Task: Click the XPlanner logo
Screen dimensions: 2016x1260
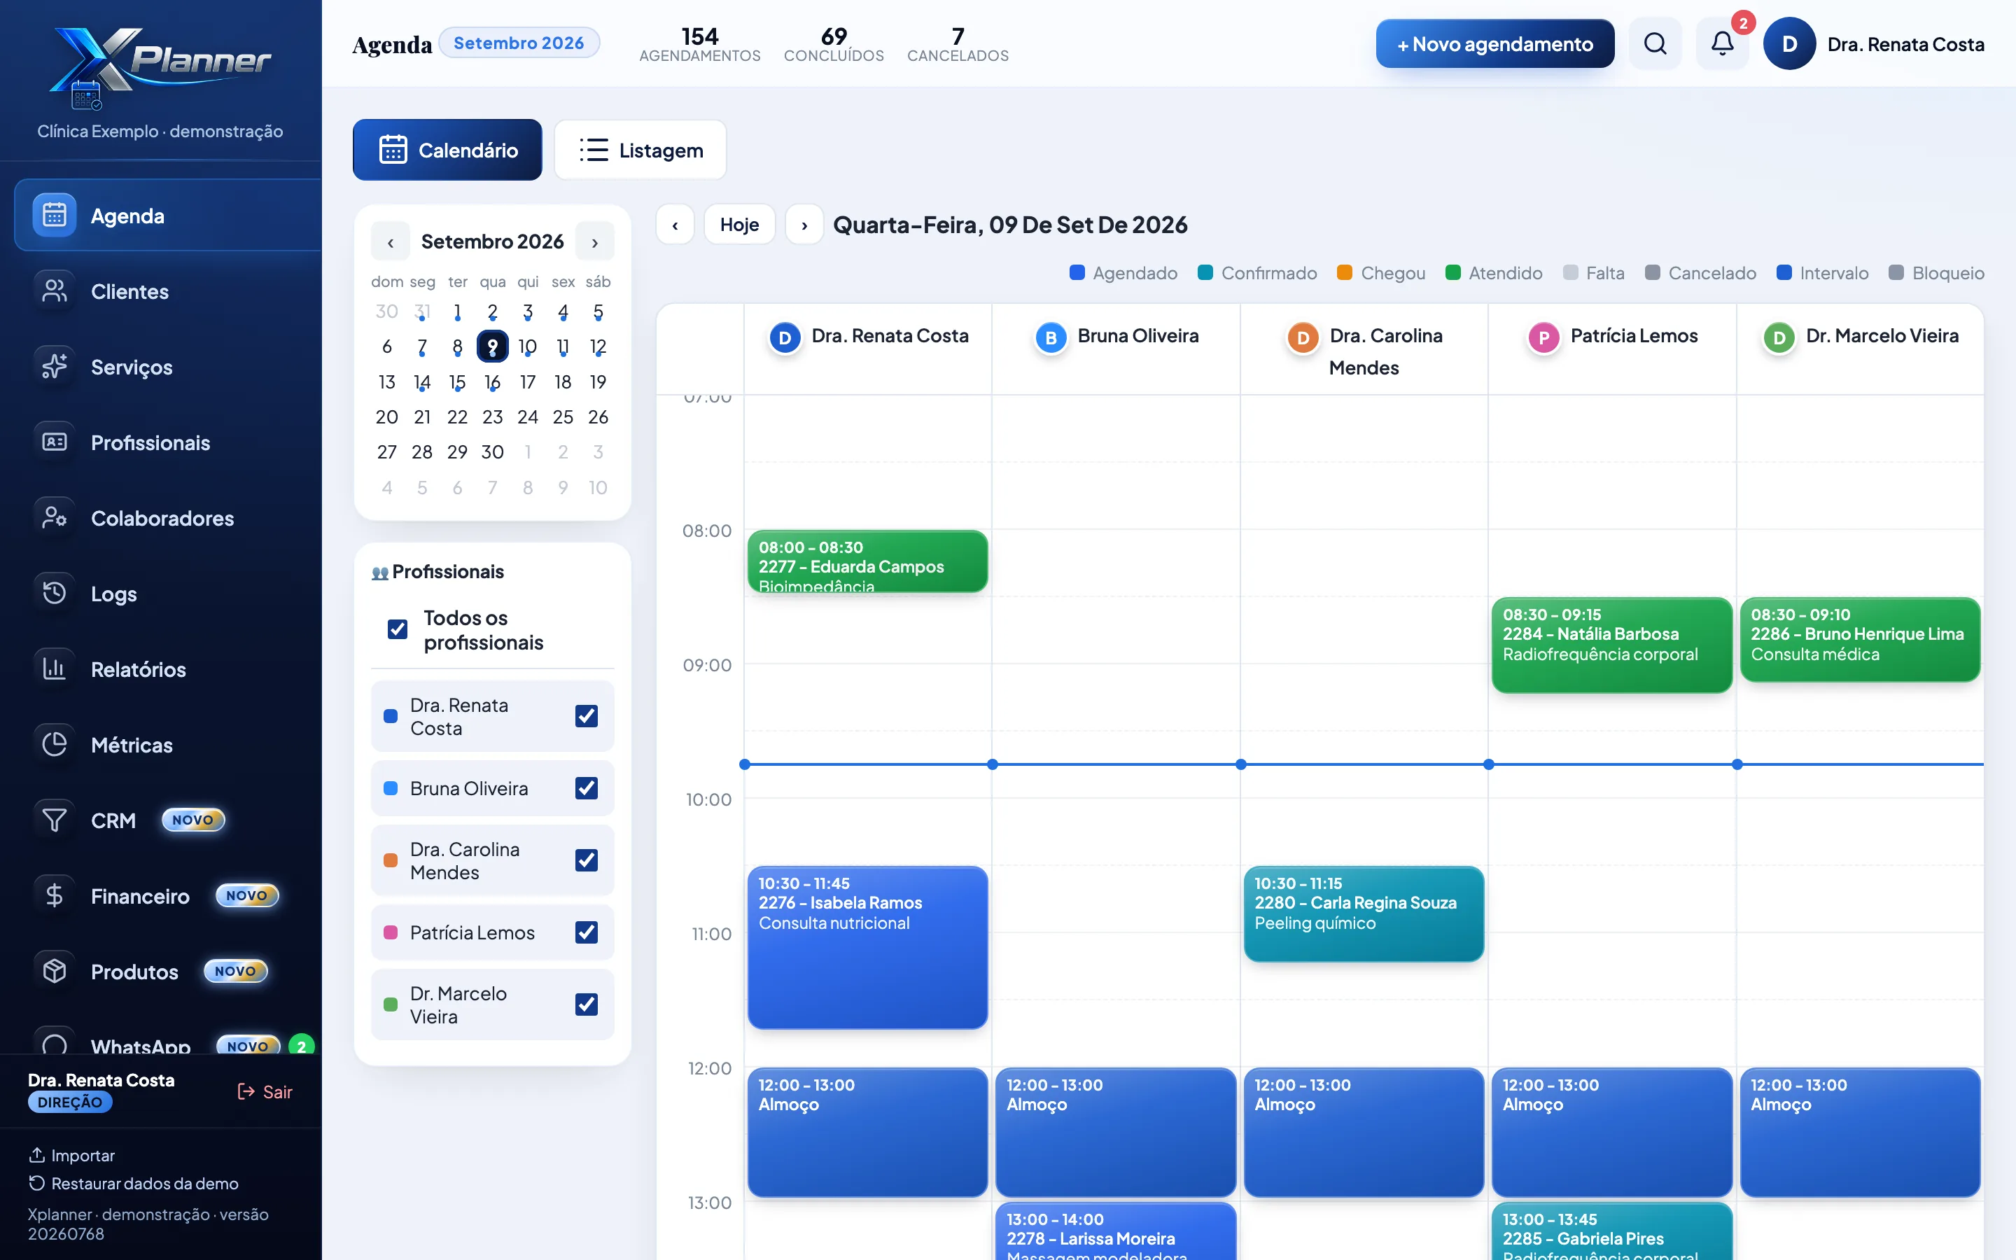Action: click(x=160, y=69)
